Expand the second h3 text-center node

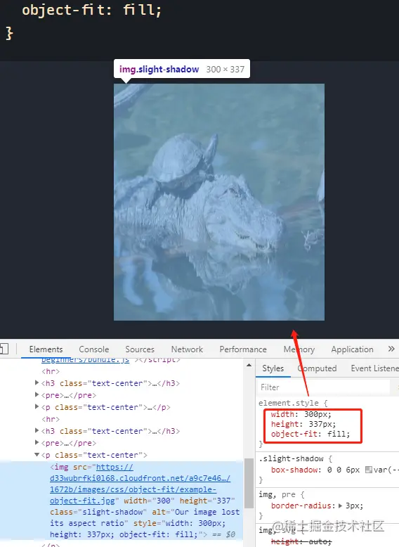click(x=37, y=430)
